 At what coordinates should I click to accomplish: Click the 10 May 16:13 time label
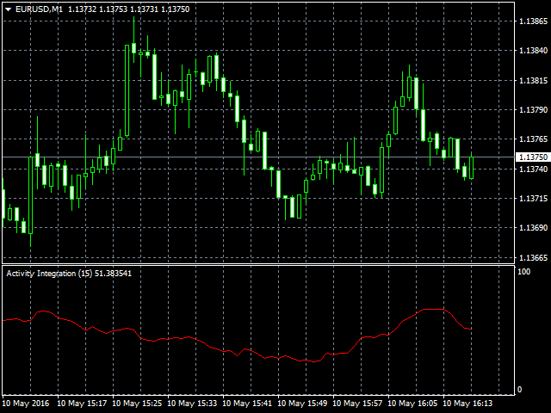click(467, 404)
